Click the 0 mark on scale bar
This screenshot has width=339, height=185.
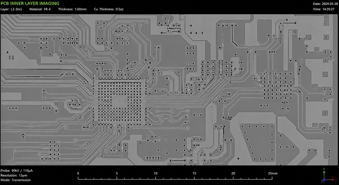(x=78, y=173)
